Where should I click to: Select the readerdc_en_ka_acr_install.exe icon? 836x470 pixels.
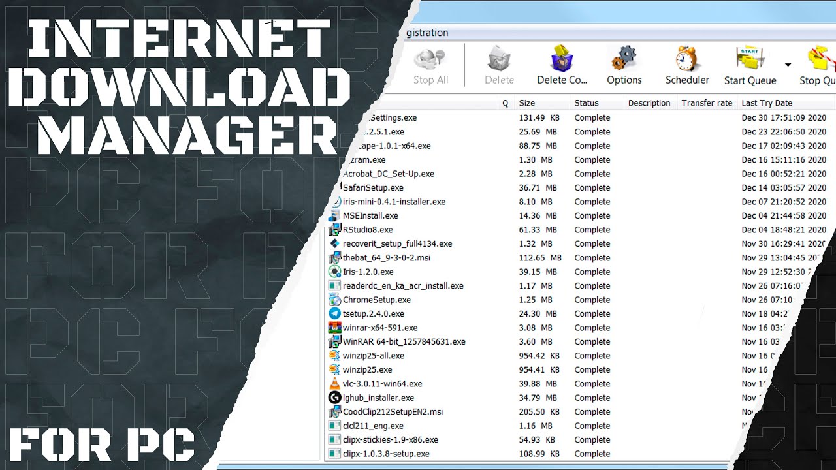coord(334,285)
